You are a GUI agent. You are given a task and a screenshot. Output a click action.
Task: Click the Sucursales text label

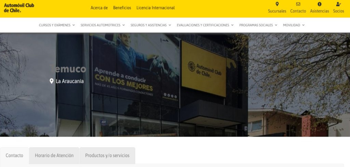point(277,11)
